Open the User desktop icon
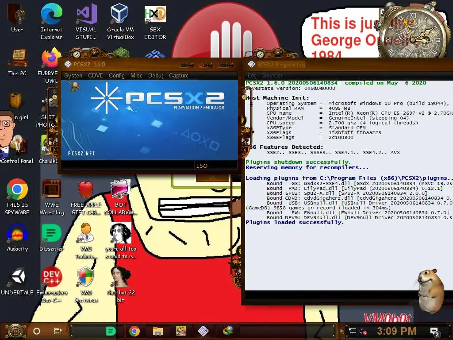The width and height of the screenshot is (453, 340). click(17, 19)
